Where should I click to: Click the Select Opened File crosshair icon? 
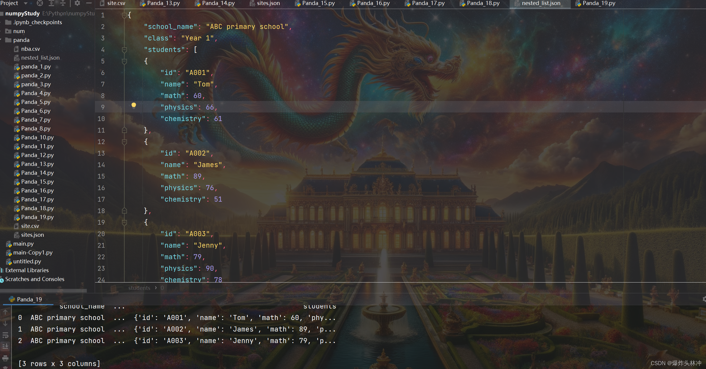click(40, 3)
